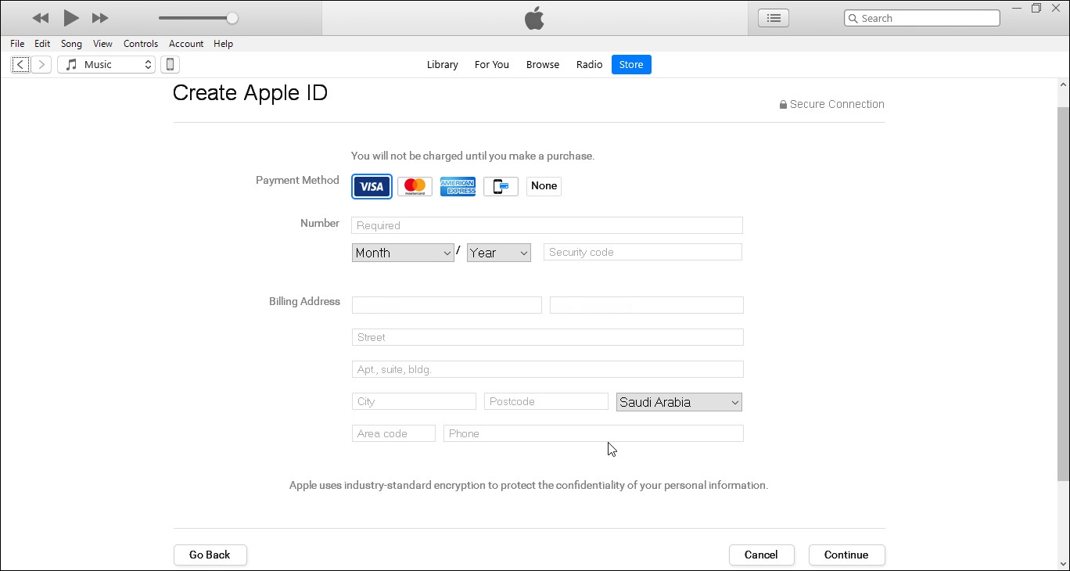Open the expiry Month dropdown
The height and width of the screenshot is (571, 1070).
click(403, 253)
